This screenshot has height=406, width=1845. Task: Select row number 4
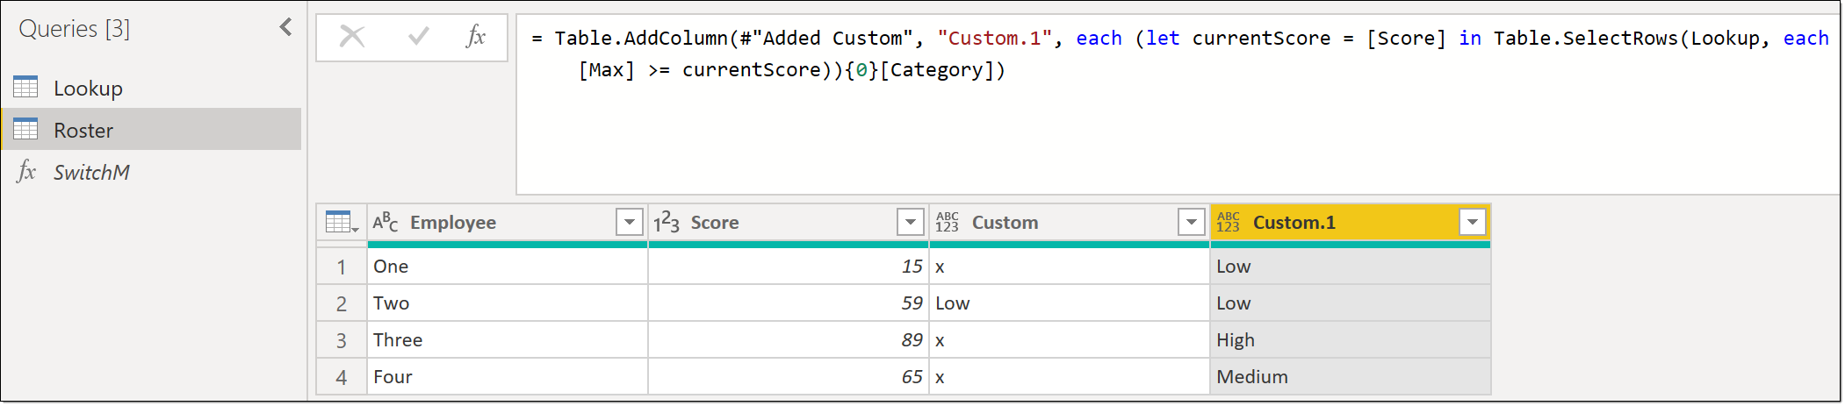tap(342, 377)
